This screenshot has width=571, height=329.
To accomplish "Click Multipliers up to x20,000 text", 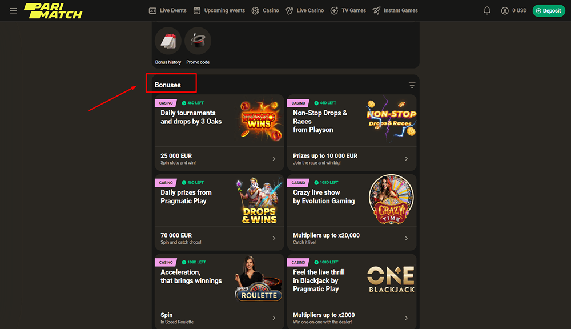I will click(326, 235).
